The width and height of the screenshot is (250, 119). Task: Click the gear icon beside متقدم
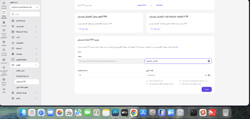pyautogui.click(x=13, y=98)
